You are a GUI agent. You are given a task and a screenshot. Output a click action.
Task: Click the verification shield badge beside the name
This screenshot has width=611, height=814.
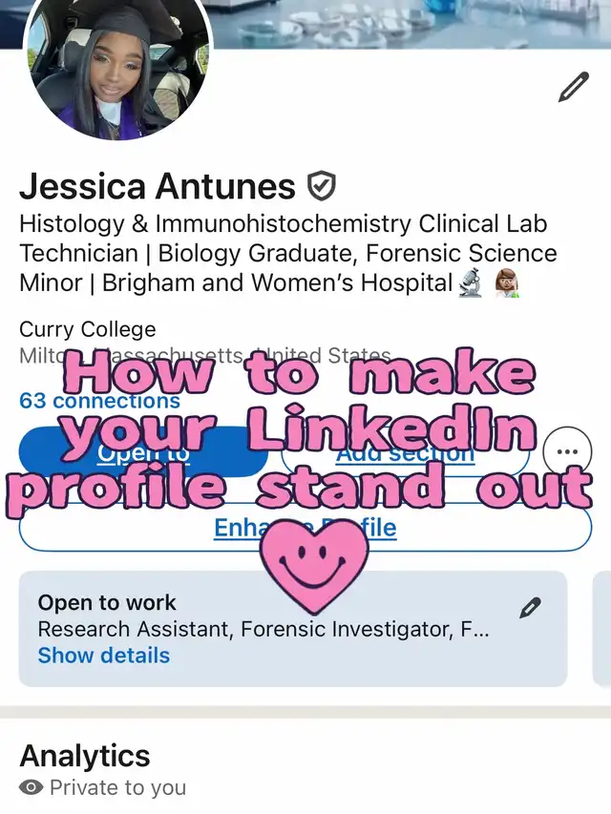click(x=322, y=186)
